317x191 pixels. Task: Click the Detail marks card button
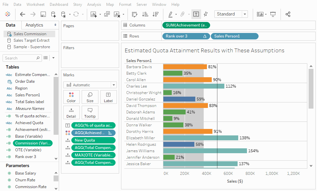71,113
